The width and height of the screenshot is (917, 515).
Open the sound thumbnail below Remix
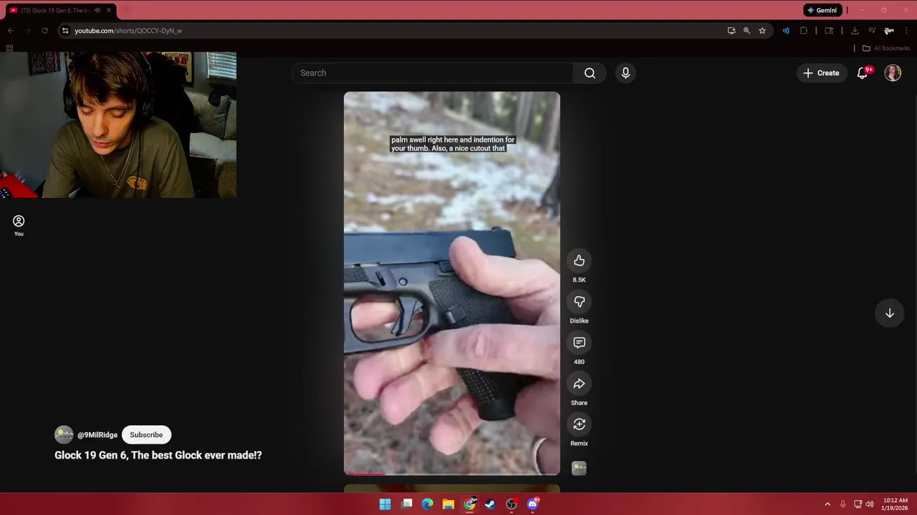click(579, 469)
